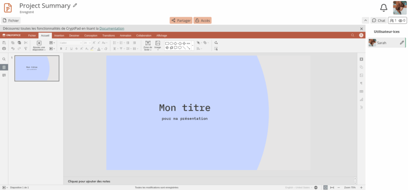
Task: Open the notifications bell
Action: [383, 8]
